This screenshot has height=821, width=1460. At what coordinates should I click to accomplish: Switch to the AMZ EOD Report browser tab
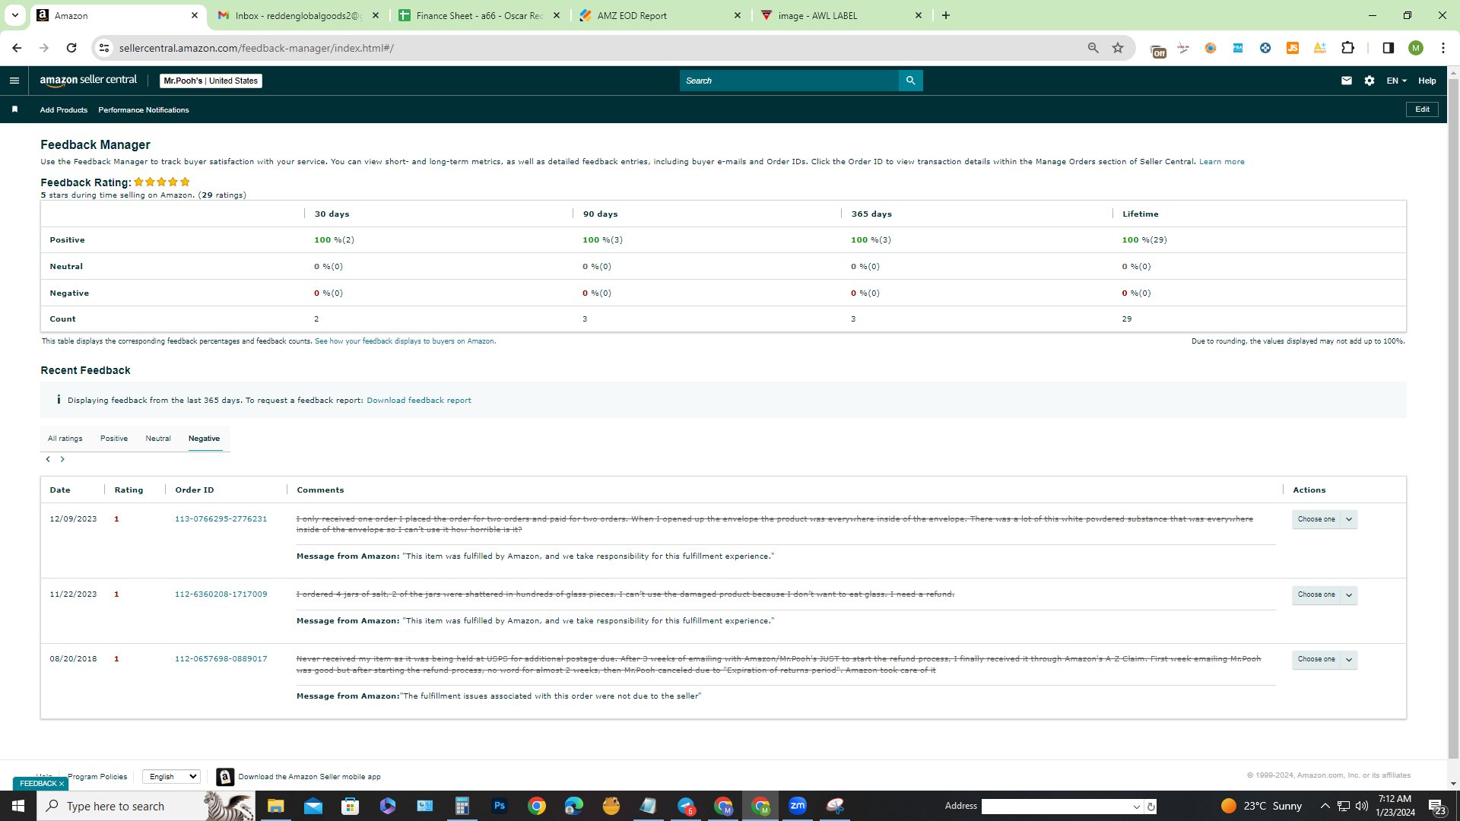coord(661,15)
